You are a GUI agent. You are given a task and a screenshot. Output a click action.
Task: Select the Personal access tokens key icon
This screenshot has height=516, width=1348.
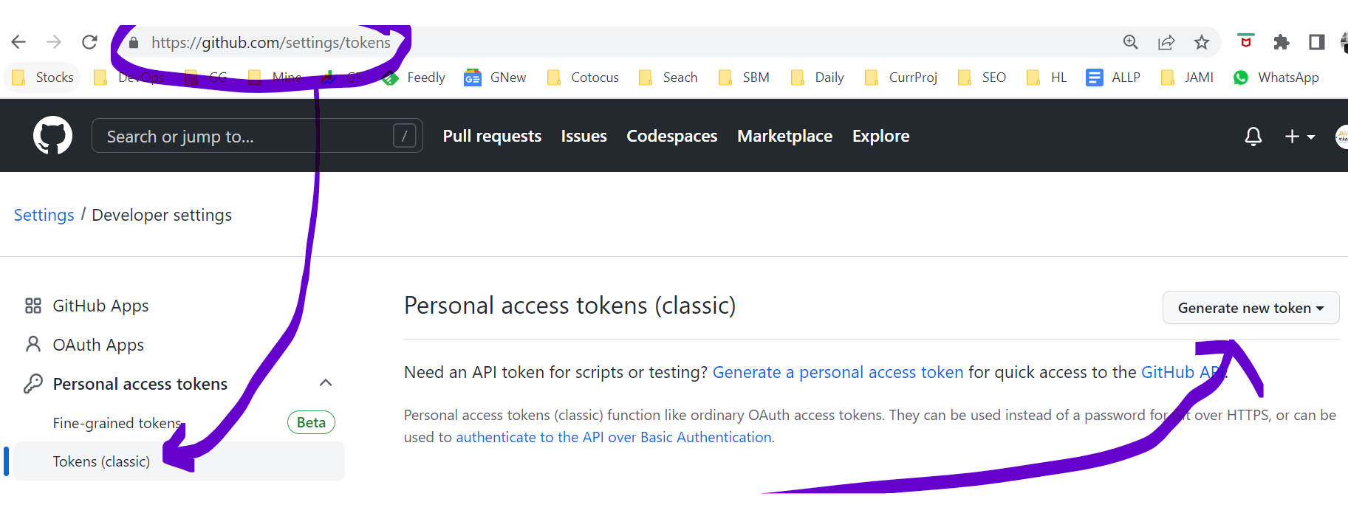32,383
